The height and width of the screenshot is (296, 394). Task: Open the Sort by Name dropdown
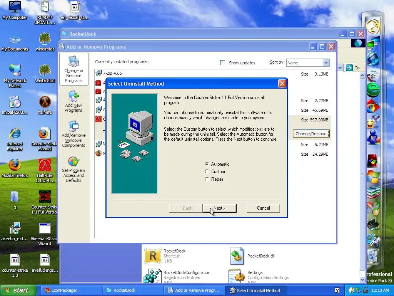(326, 63)
